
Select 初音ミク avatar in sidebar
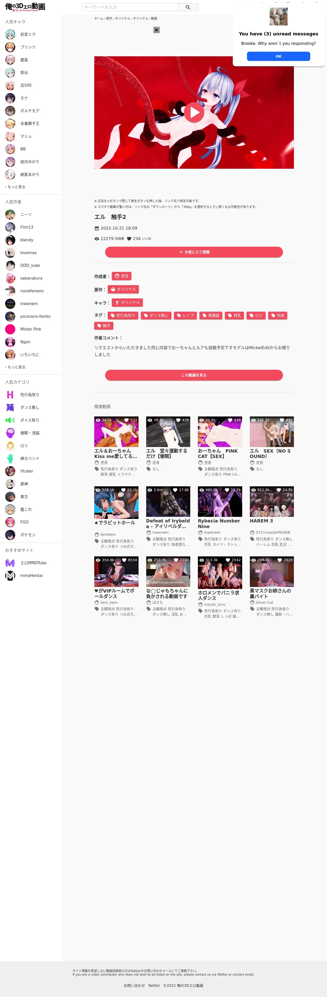(x=10, y=34)
